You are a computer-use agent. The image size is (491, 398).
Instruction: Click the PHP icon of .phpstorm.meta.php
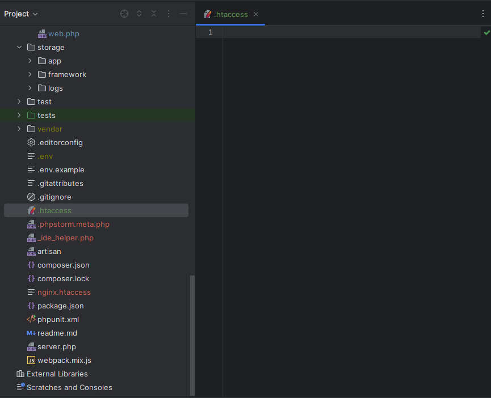point(31,224)
